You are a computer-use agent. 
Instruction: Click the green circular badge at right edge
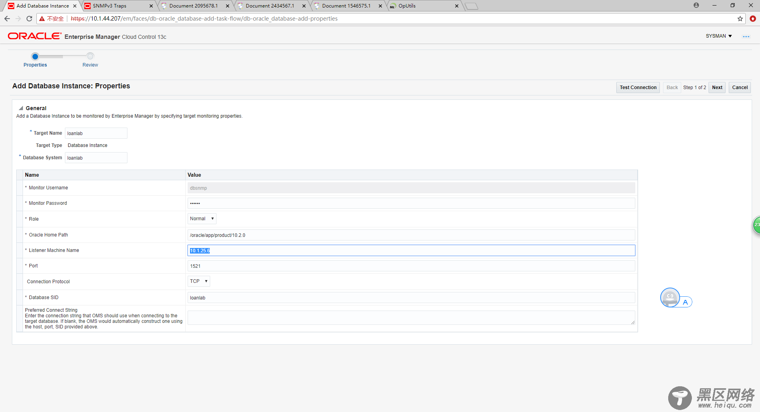pos(756,225)
